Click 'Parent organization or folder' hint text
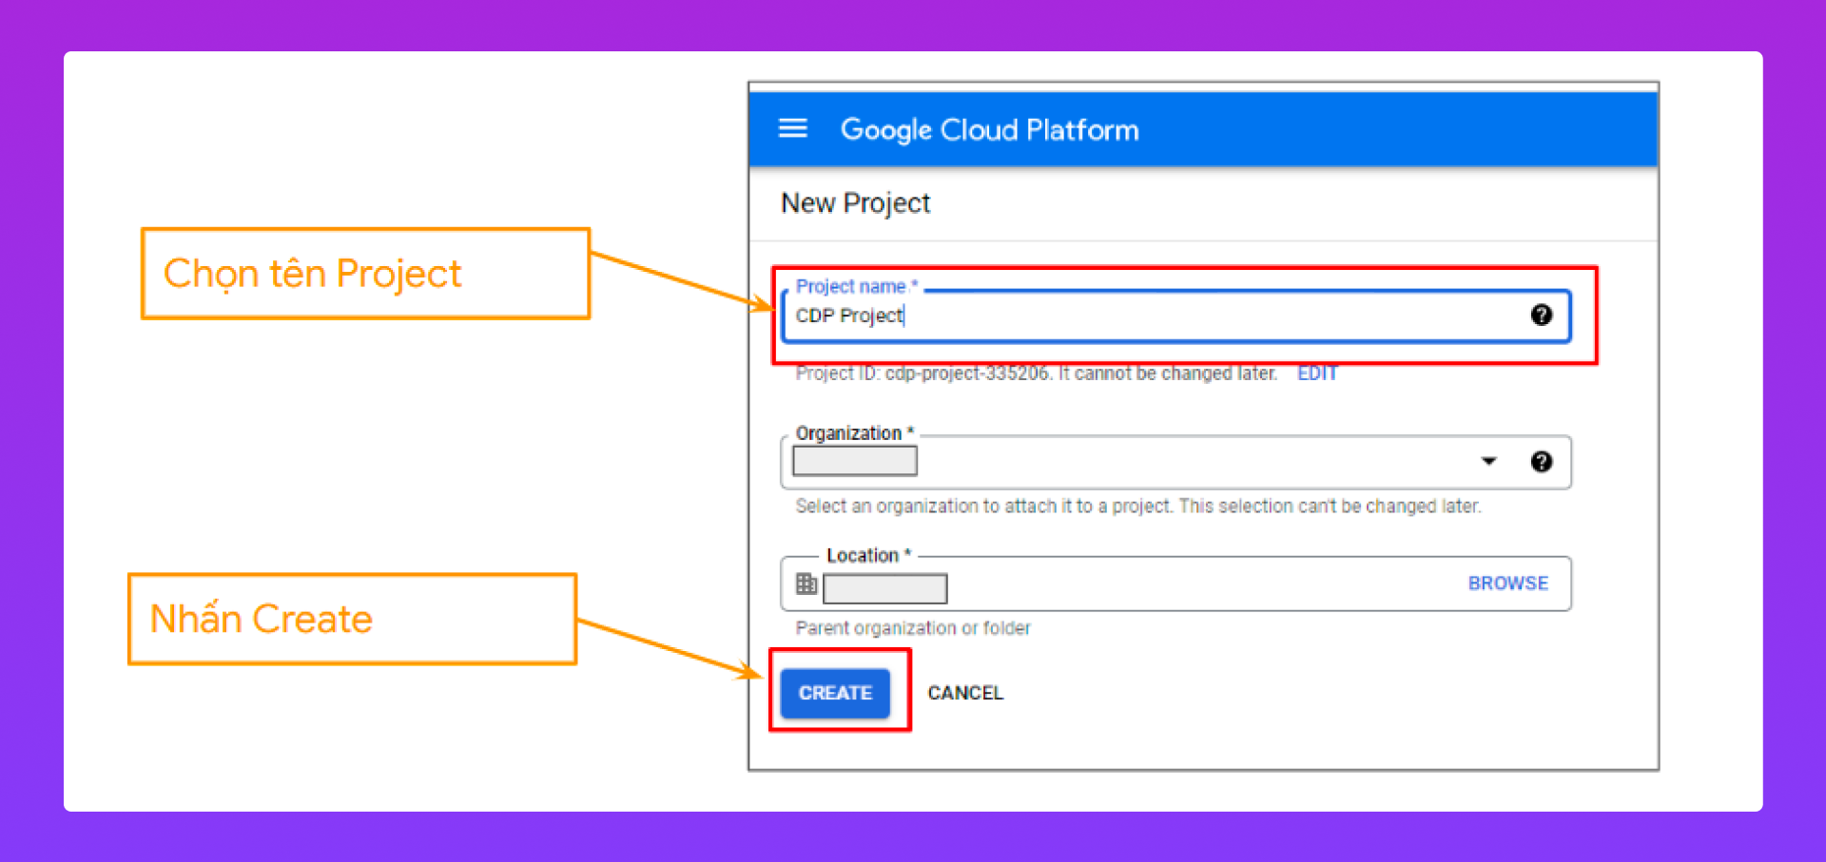This screenshot has width=1826, height=862. point(912,628)
